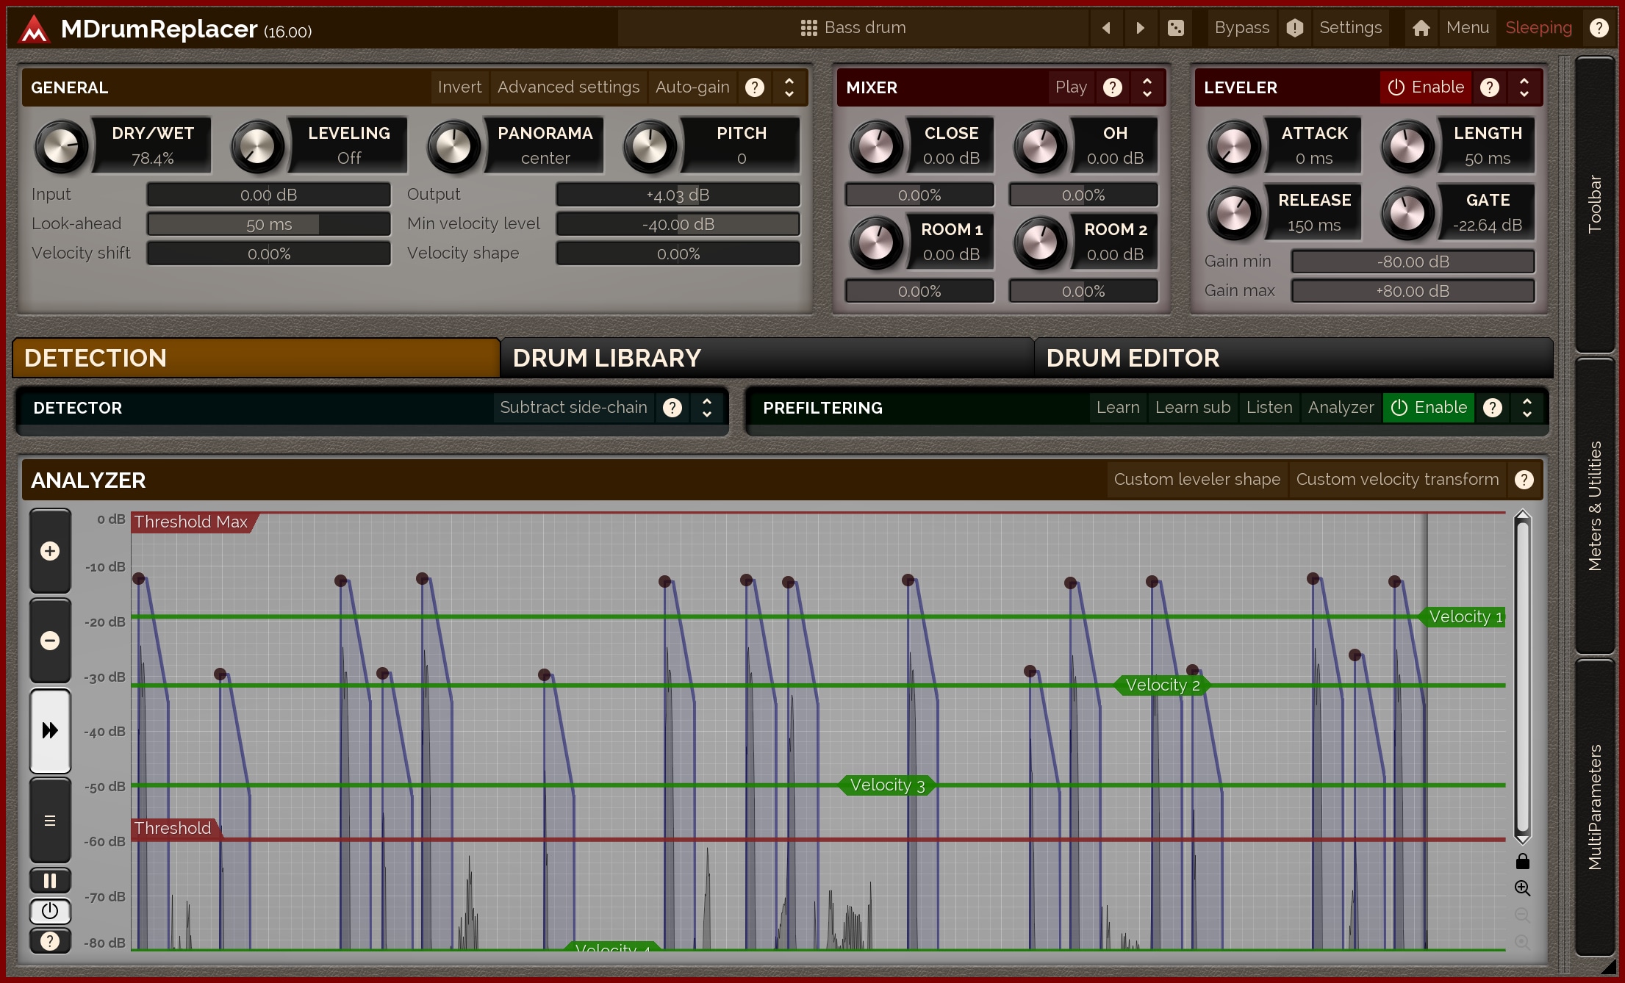The height and width of the screenshot is (983, 1625).
Task: Expand the Toolbar side panel
Action: (x=1594, y=204)
